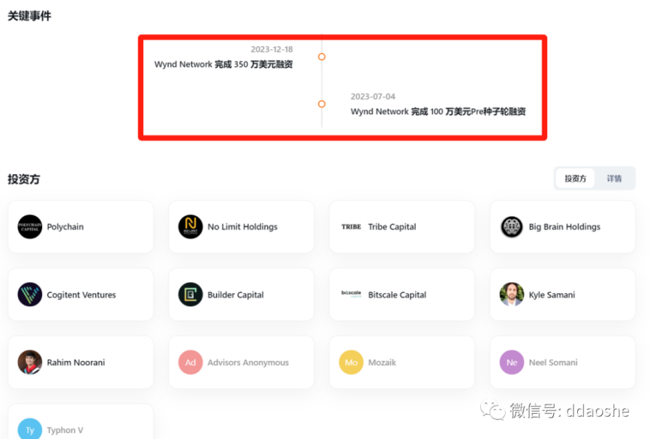Open Wynd Network 100 万美元Pre种子轮融资 event
The image size is (650, 439).
coord(438,112)
